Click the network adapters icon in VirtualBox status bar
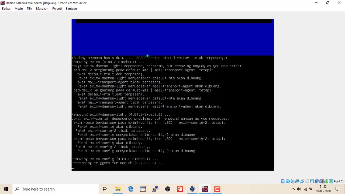The height and width of the screenshot is (194, 345). tap(297, 181)
